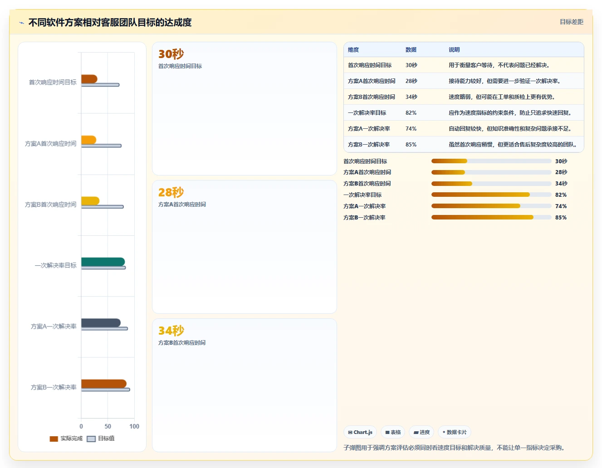Click the 一次解决率目标 cell in the table
602x468 pixels.
click(367, 113)
